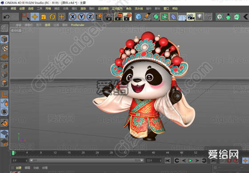Add a Camera object

coord(191,17)
